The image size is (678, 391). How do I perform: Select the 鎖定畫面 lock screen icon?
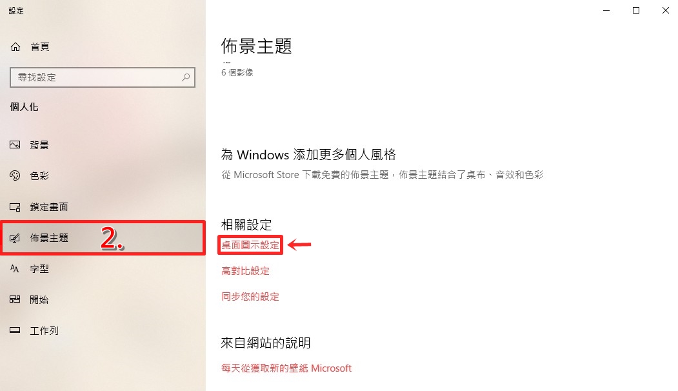[15, 206]
